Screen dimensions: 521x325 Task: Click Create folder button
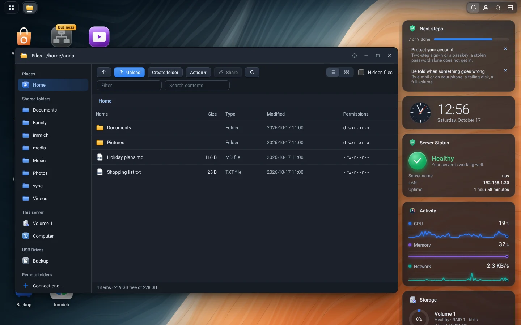pyautogui.click(x=165, y=72)
